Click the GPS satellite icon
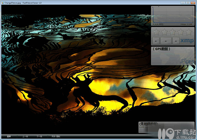Viewport: 197px width, 140px height. [x=183, y=61]
